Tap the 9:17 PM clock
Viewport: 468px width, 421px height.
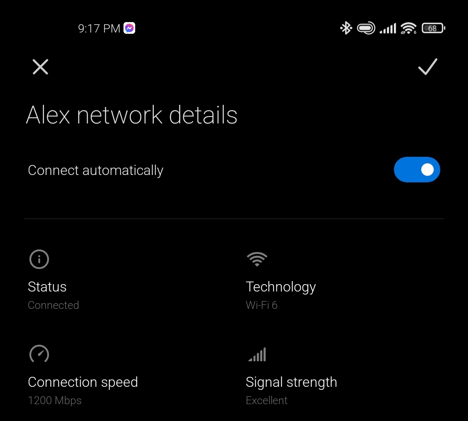point(99,28)
